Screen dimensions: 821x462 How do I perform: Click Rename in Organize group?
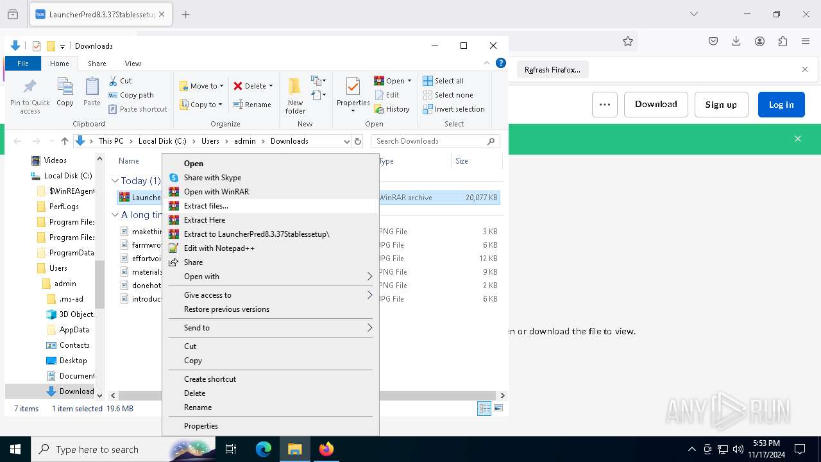click(252, 105)
